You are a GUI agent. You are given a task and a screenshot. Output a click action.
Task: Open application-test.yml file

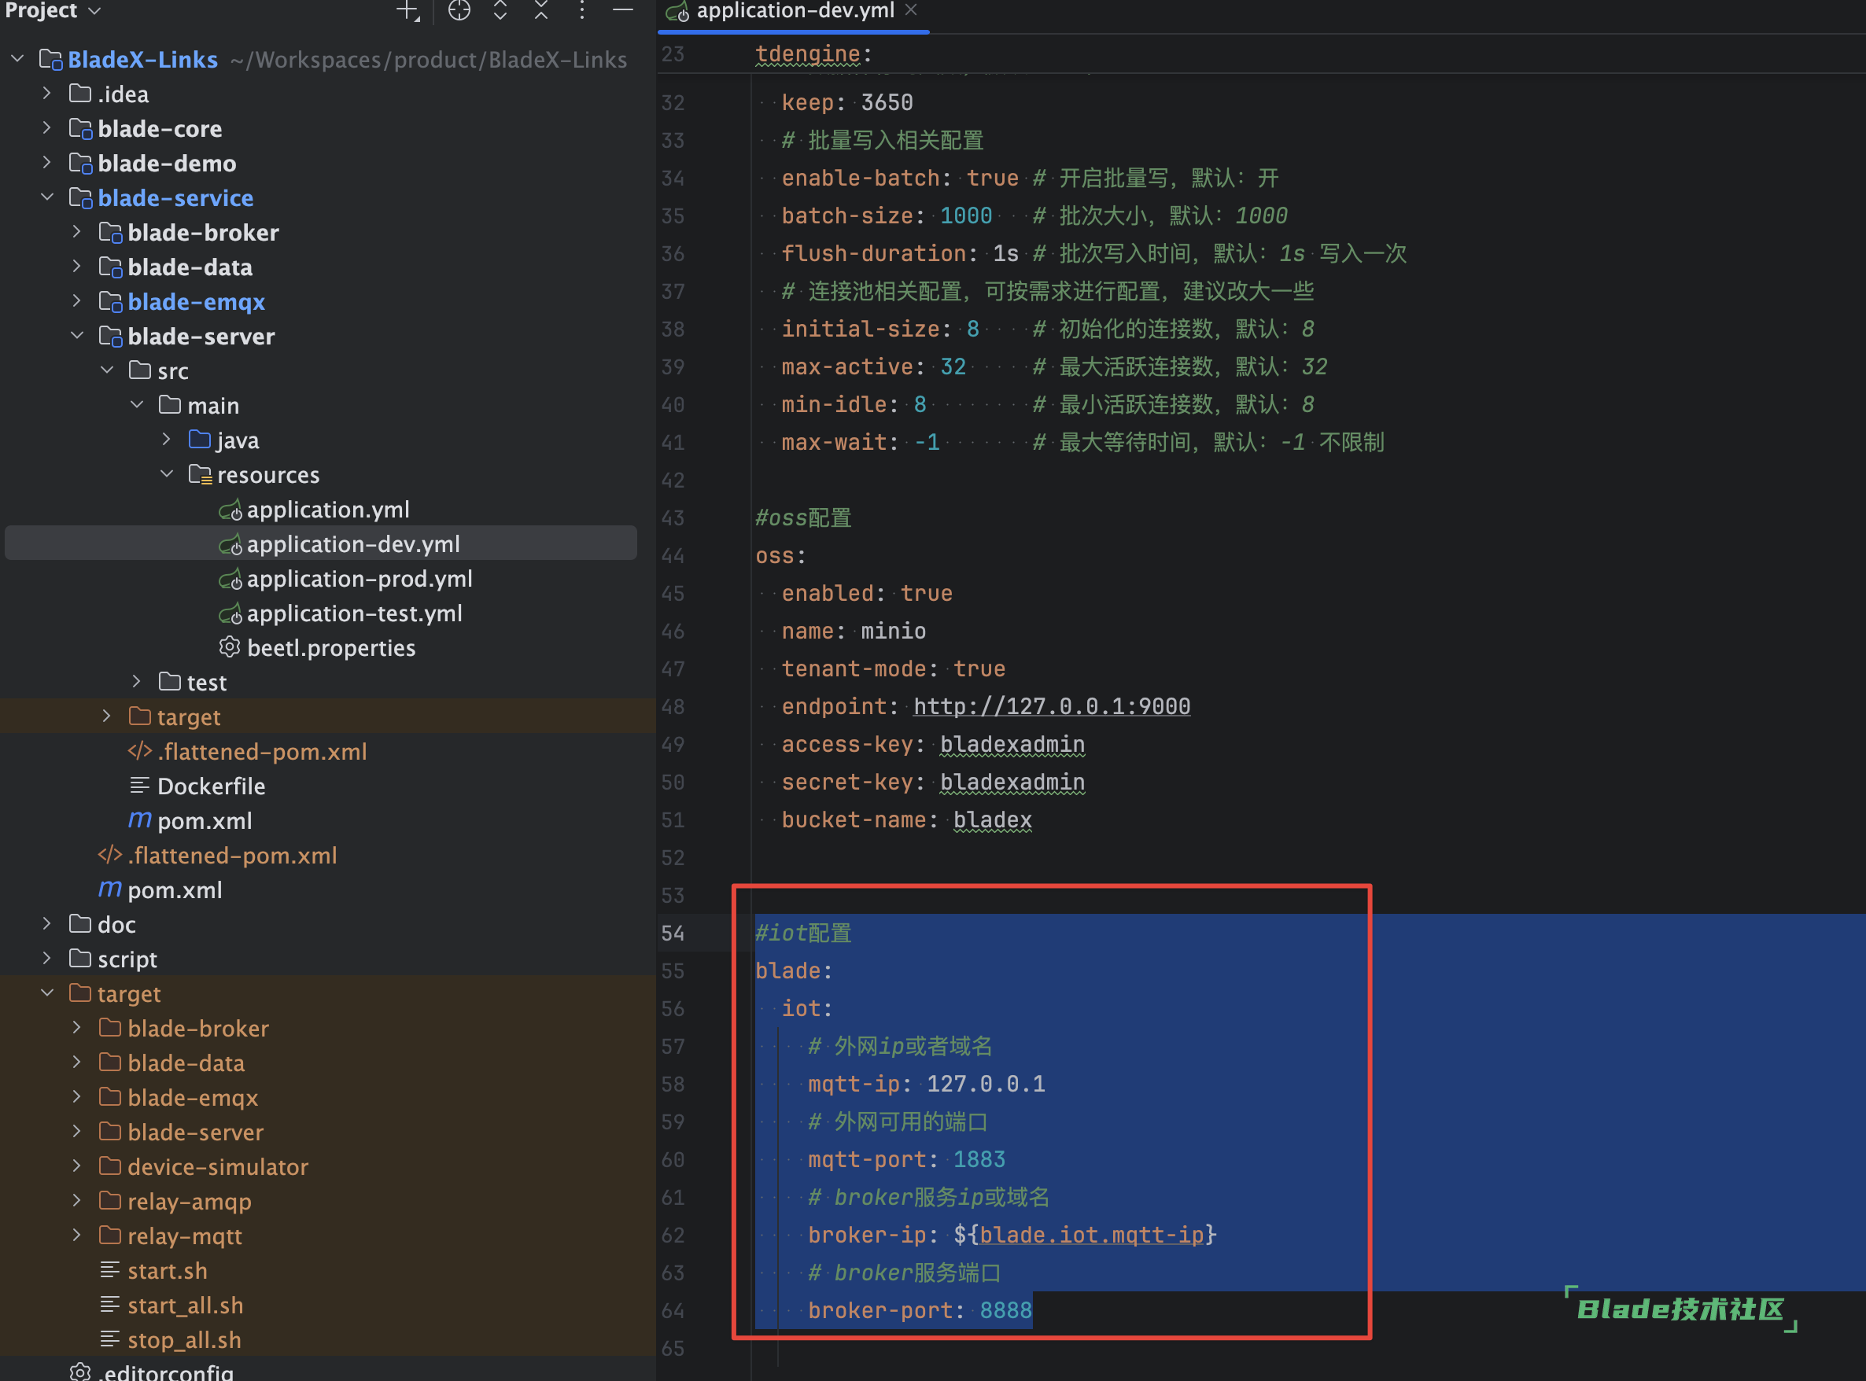coord(355,613)
